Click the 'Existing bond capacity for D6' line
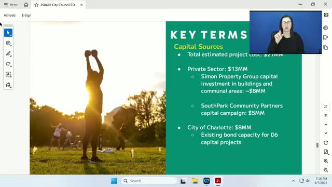 click(239, 135)
